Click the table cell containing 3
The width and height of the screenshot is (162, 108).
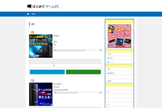(65, 66)
